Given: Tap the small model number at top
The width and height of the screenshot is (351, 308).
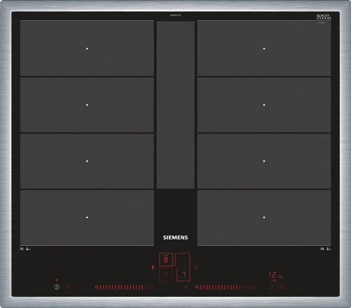Looking at the screenshot, I should [175, 15].
